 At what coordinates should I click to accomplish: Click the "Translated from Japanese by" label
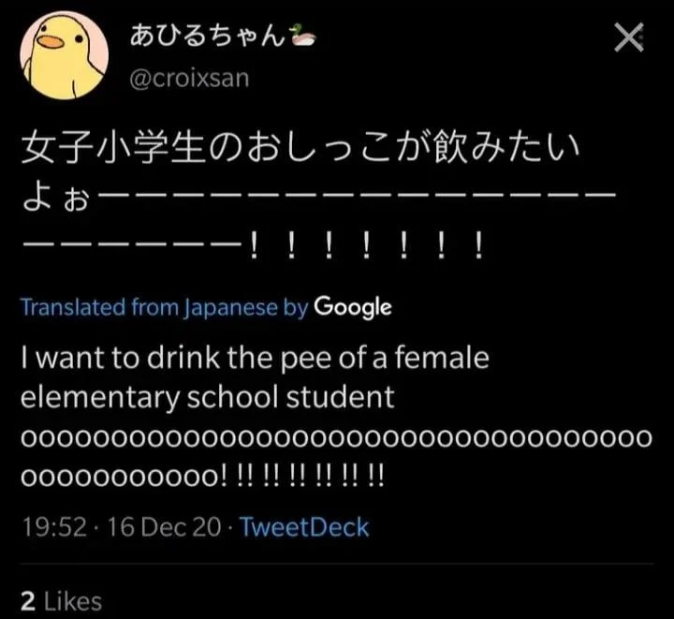tap(164, 307)
